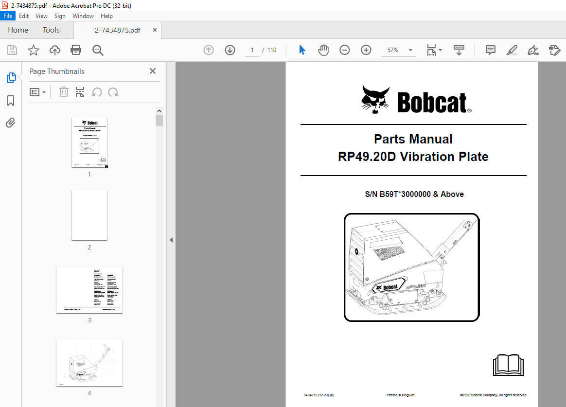Click the Bobcat copyright footer text
Screen dimensions: 566x407
(494, 395)
